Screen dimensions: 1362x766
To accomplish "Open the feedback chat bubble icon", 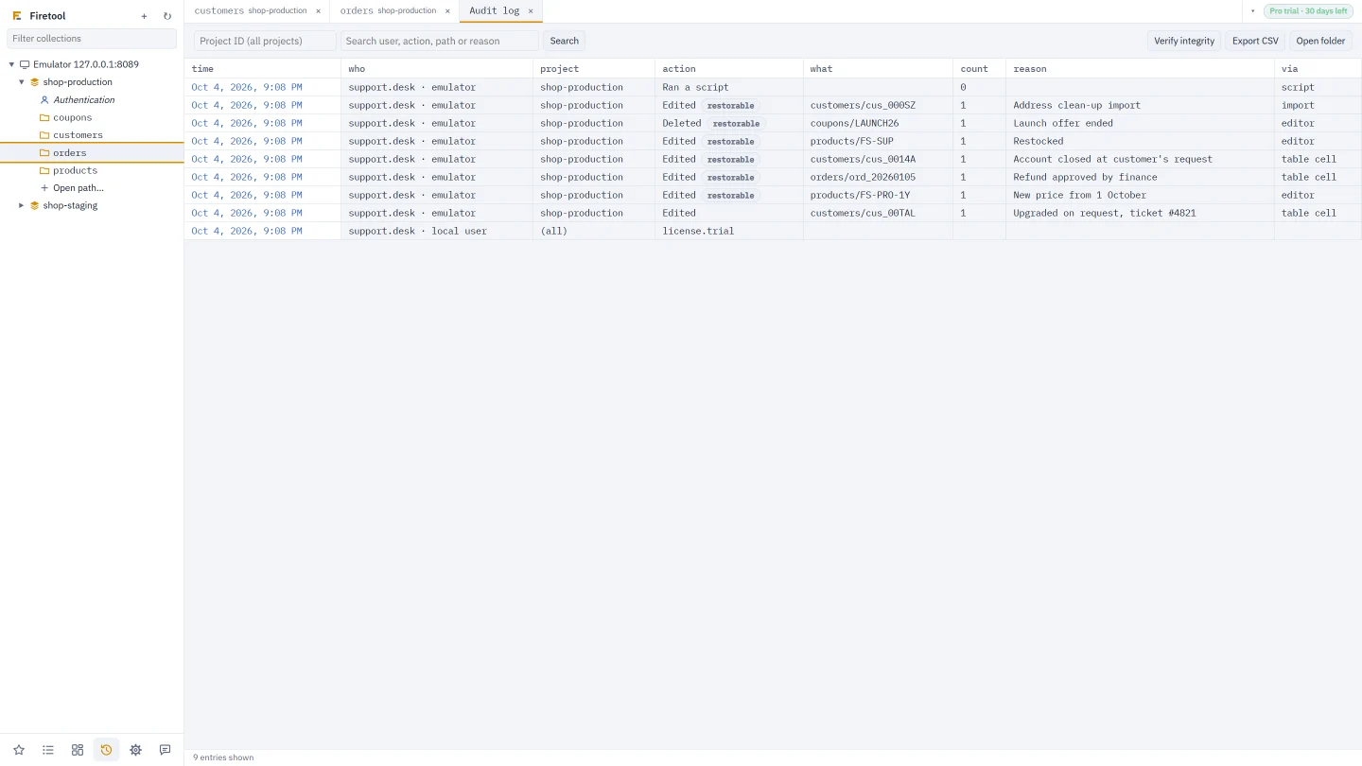I will pyautogui.click(x=165, y=750).
